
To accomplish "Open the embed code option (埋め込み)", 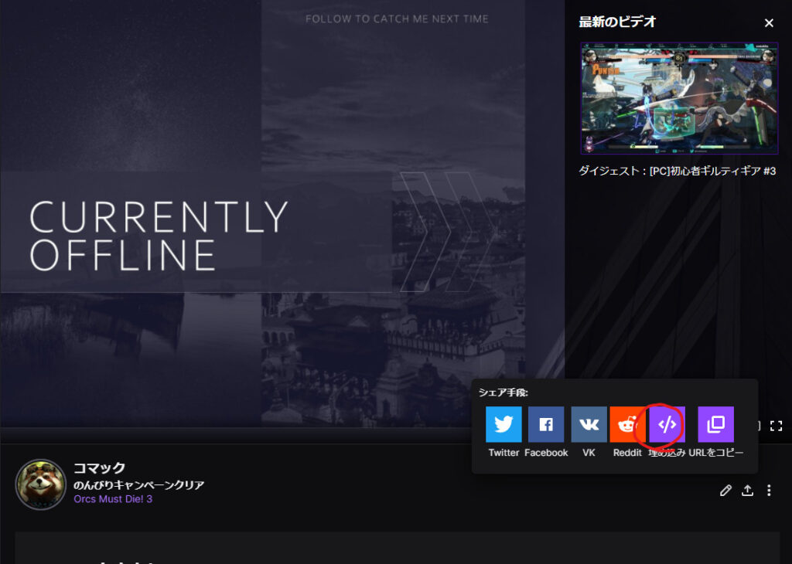I will [x=667, y=424].
